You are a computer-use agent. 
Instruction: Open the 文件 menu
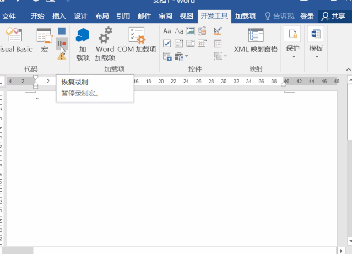point(9,16)
